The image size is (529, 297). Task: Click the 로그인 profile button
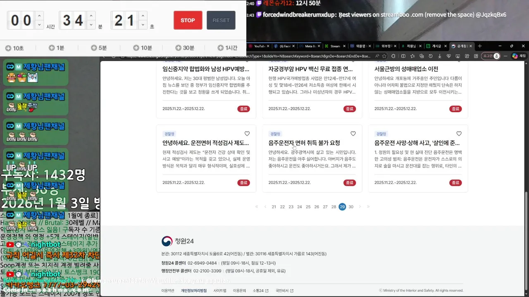491,56
